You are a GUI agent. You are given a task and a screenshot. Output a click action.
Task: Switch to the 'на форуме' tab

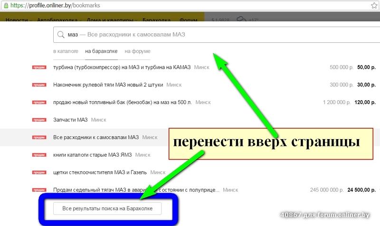pyautogui.click(x=137, y=51)
